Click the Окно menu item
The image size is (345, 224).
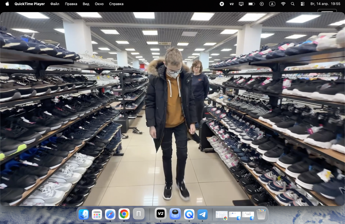point(99,4)
